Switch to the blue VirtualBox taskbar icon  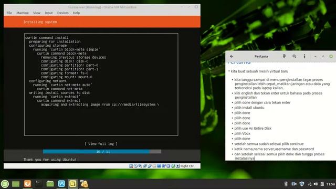pos(61,184)
